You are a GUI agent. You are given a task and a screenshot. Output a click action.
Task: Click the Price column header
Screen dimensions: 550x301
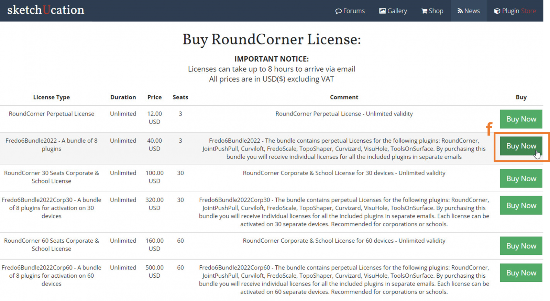[154, 97]
